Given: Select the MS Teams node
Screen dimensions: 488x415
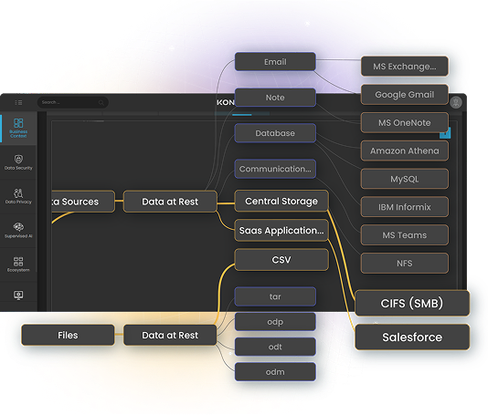Looking at the screenshot, I should (404, 234).
